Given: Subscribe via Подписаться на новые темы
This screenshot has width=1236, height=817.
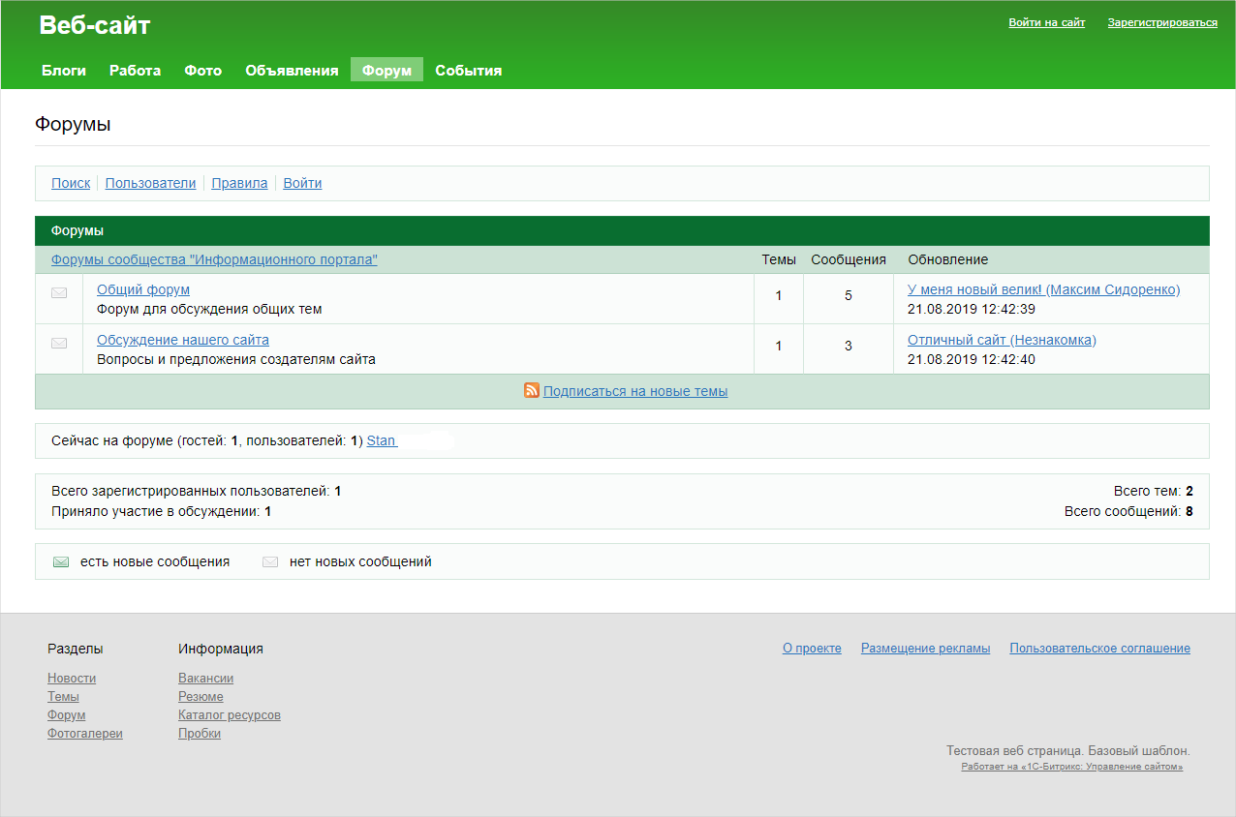Looking at the screenshot, I should pyautogui.click(x=634, y=391).
